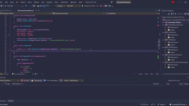Open the Entire Solution scope dropdown
This screenshot has height=106, width=189.
[x=9, y=80]
